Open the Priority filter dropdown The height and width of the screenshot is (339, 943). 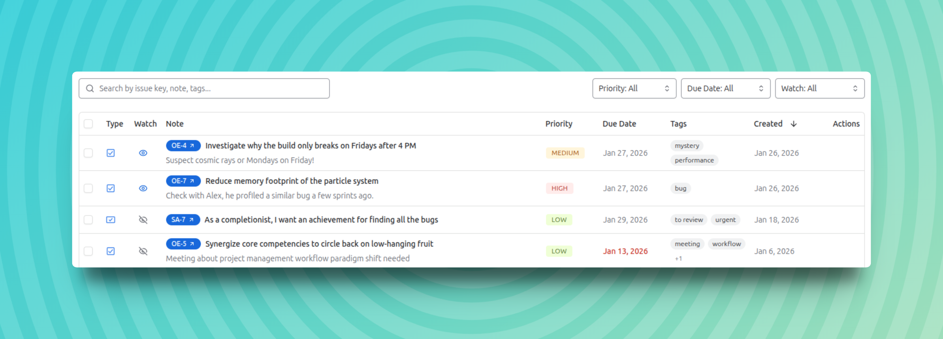pos(634,89)
